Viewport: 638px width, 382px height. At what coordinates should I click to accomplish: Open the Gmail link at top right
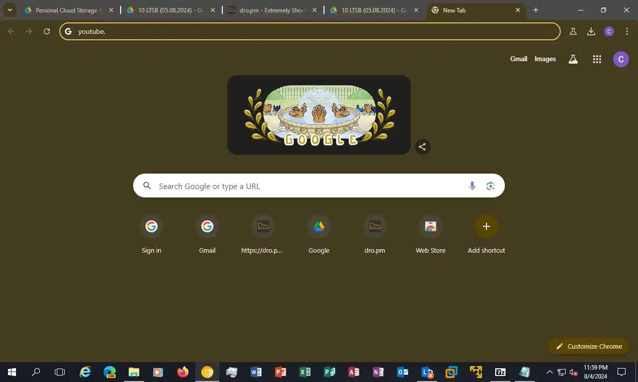click(x=518, y=59)
